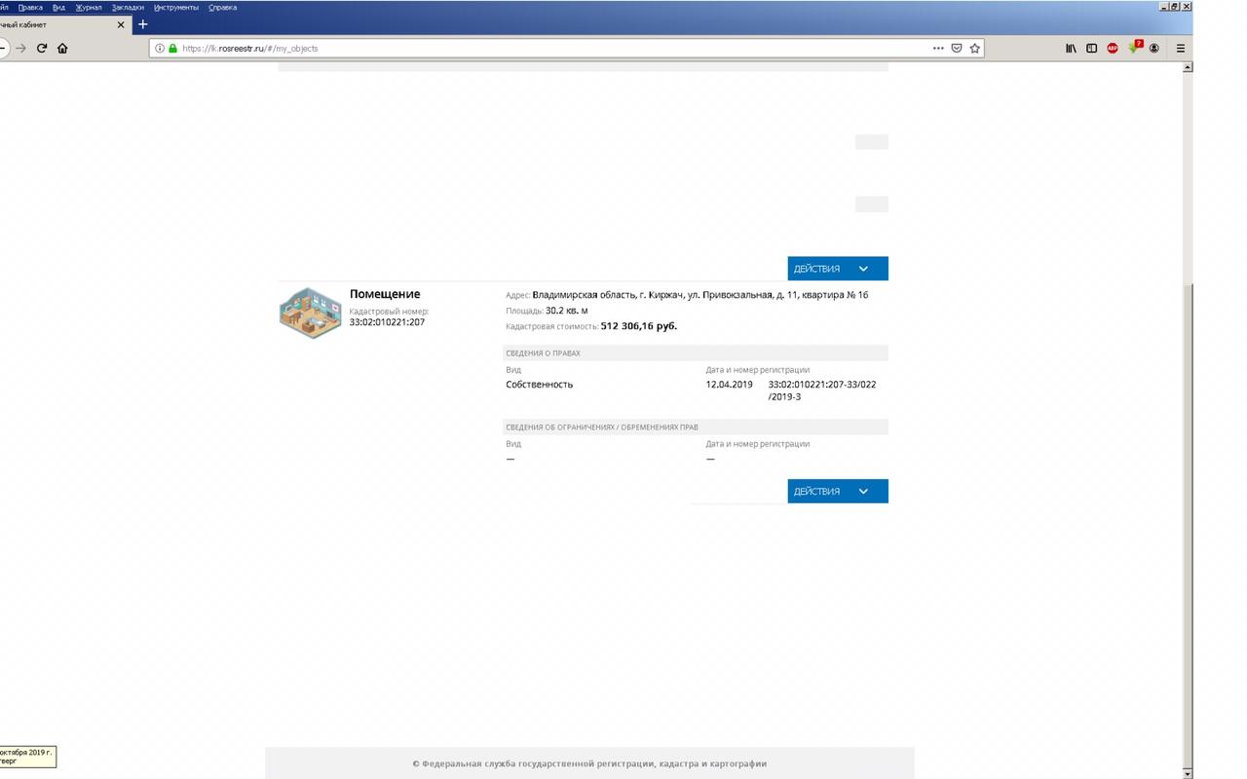Open Adblock Plus extension icon
Image resolution: width=1247 pixels, height=779 pixels.
[1113, 48]
